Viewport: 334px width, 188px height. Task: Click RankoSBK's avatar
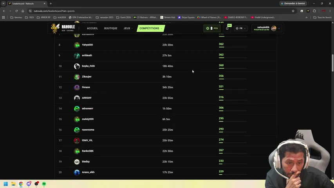click(x=77, y=151)
